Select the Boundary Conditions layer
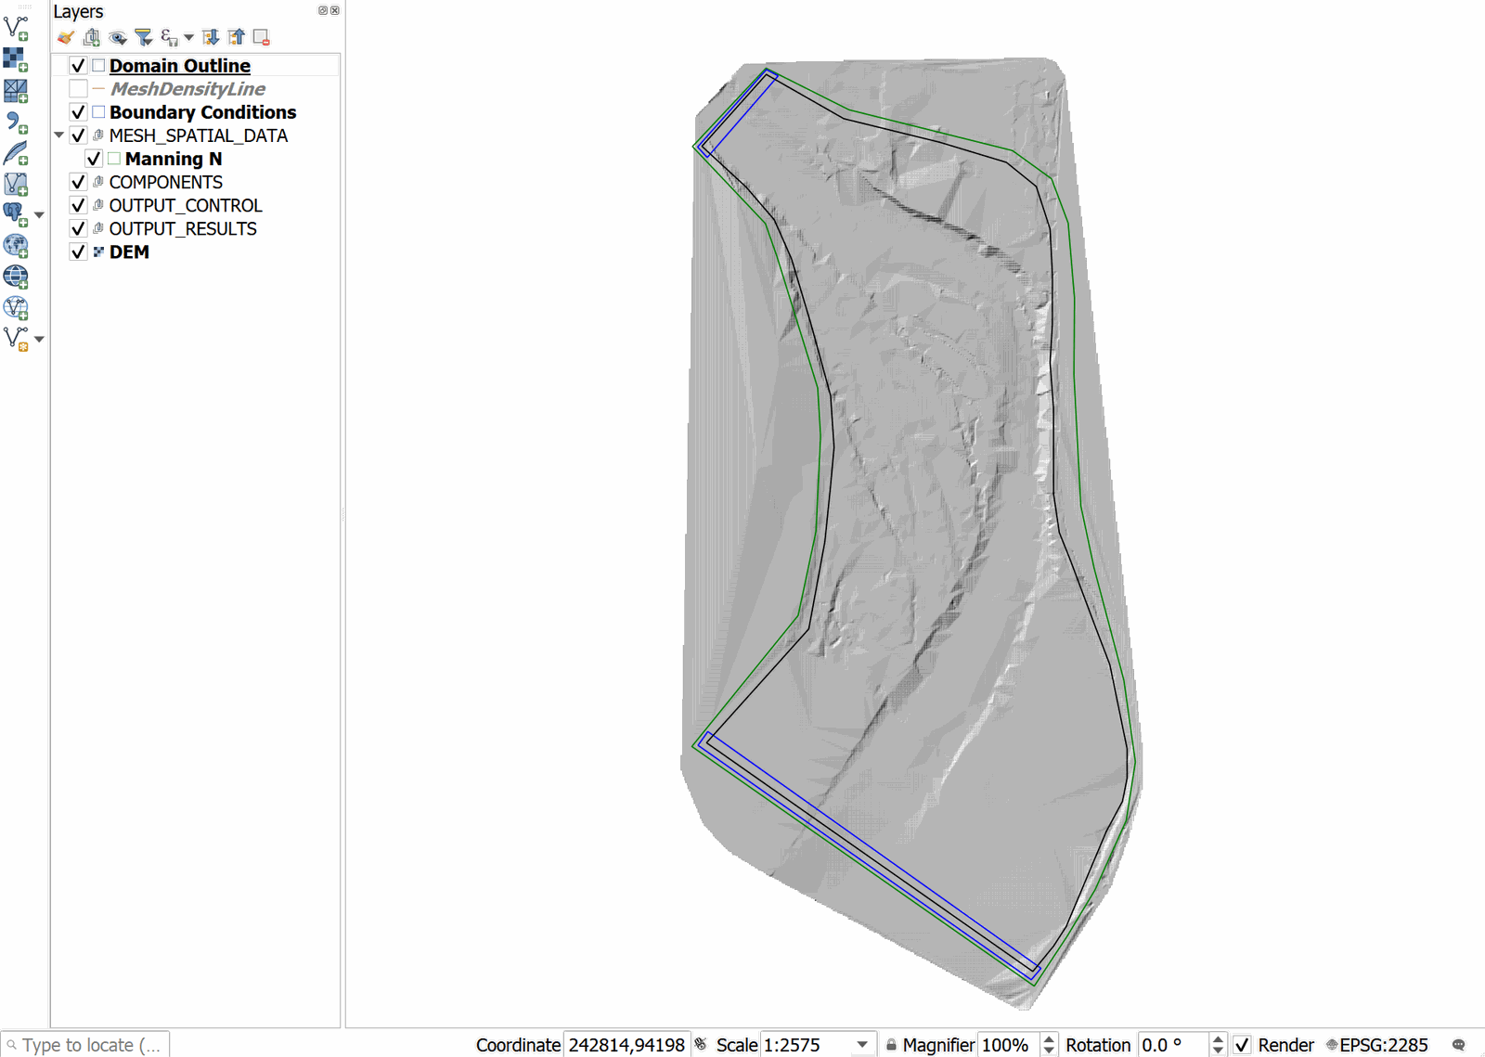This screenshot has height=1057, width=1485. pyautogui.click(x=202, y=112)
